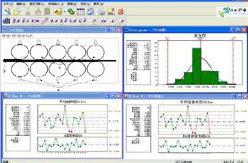Select the histogram bar chart icon
The height and width of the screenshot is (163, 248).
pyautogui.click(x=7, y=21)
